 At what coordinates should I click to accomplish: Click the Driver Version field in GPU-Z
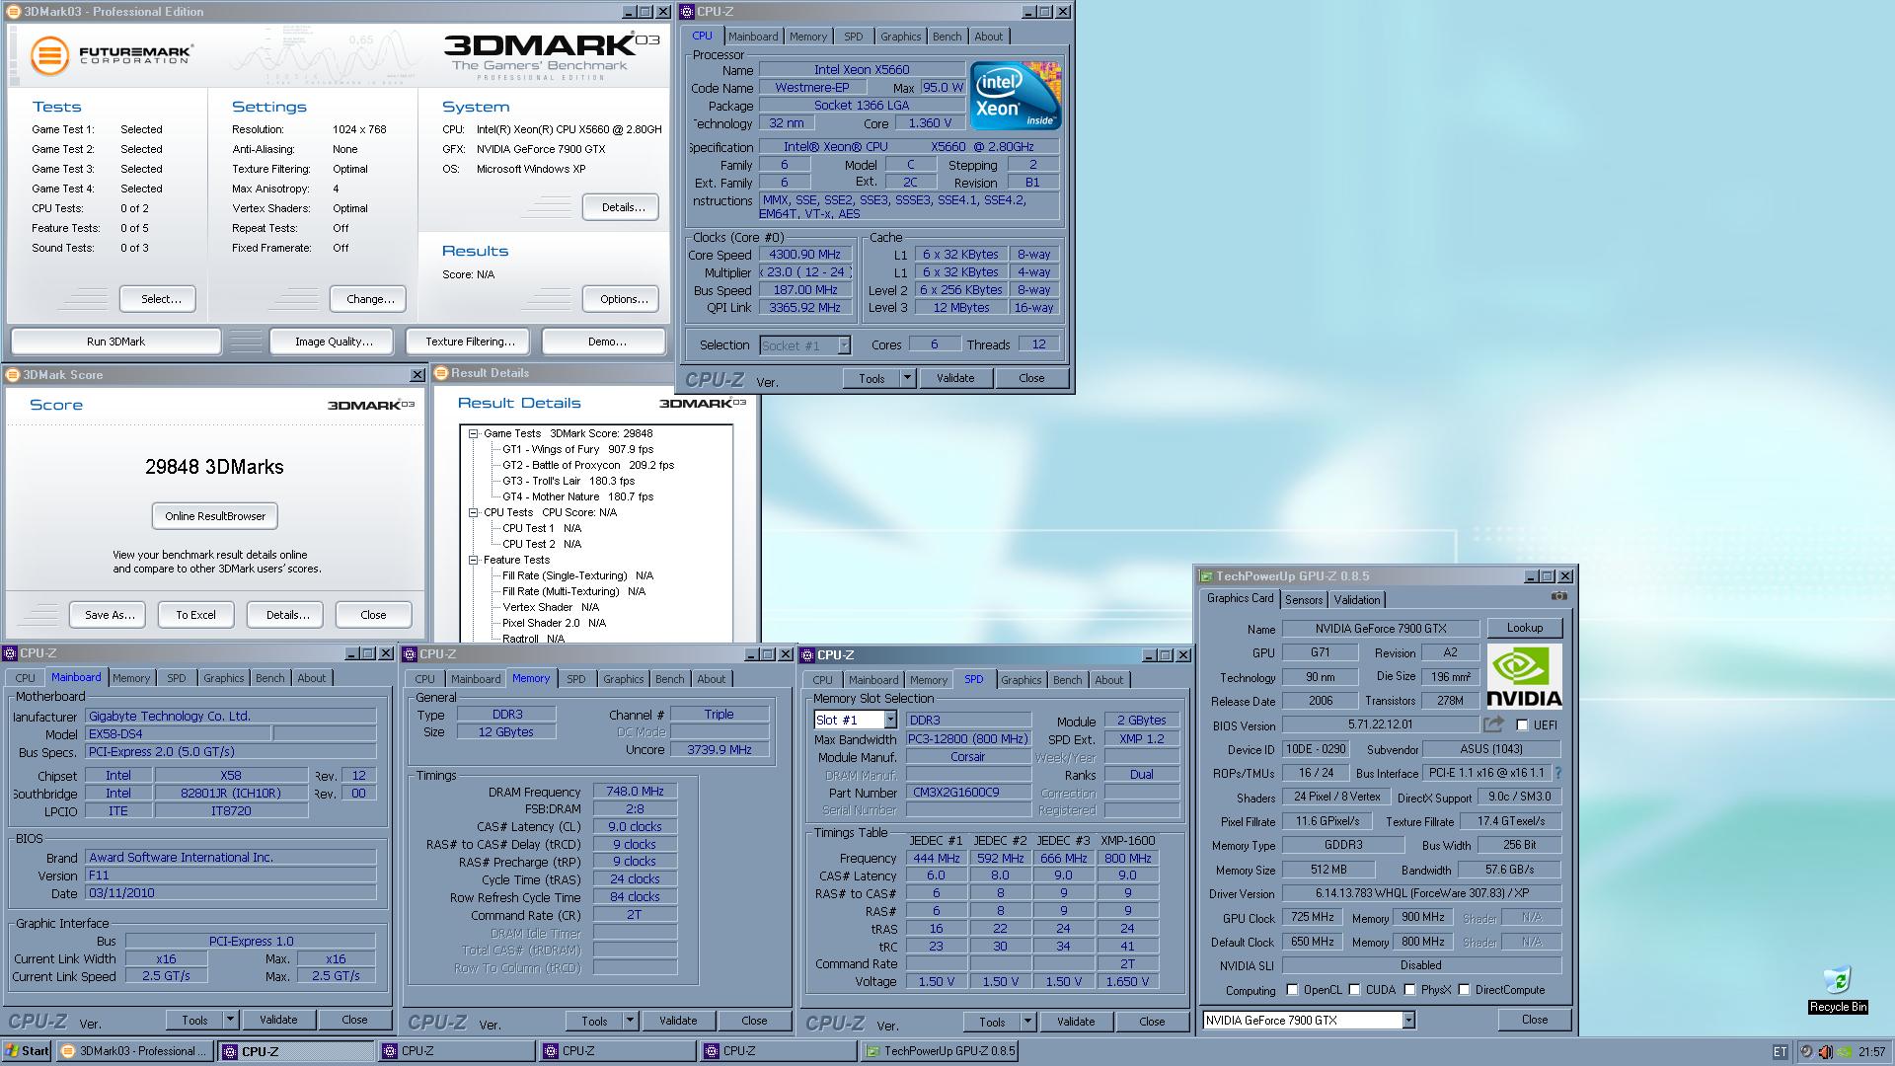[1421, 893]
